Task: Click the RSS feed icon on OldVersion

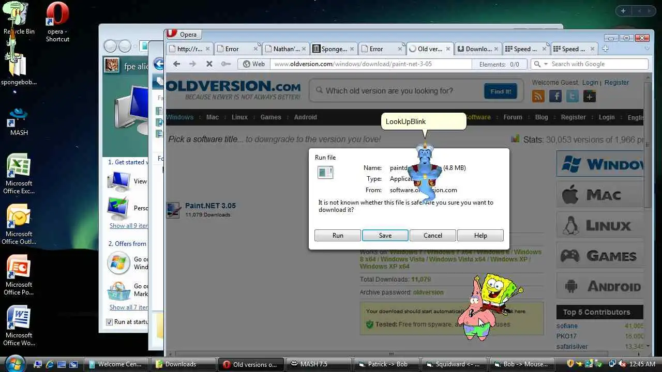Action: tap(538, 96)
